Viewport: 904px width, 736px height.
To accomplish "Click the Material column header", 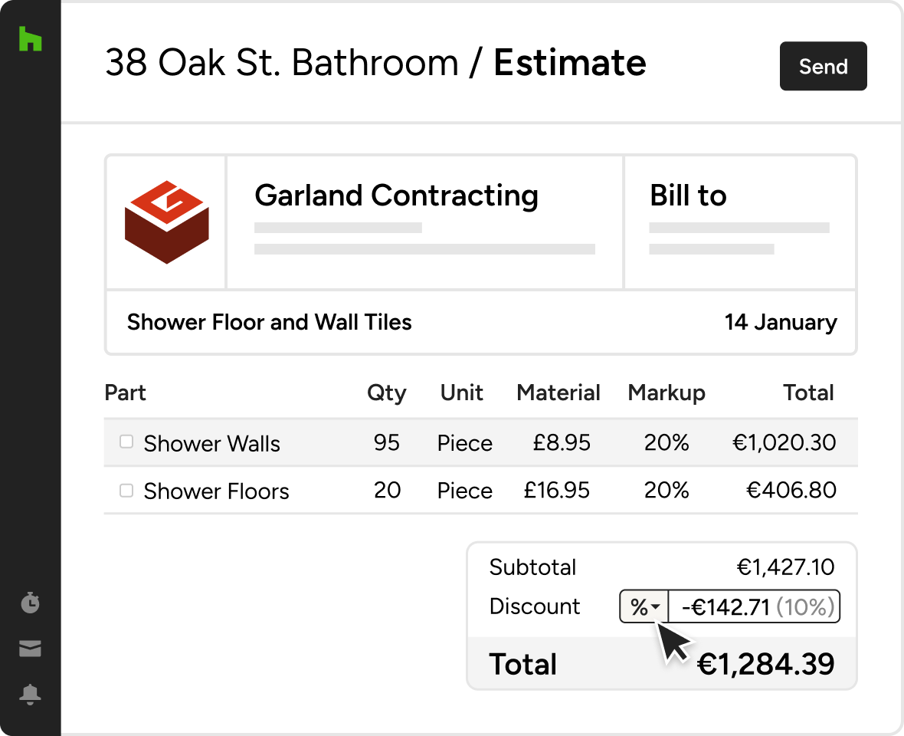I will point(558,393).
